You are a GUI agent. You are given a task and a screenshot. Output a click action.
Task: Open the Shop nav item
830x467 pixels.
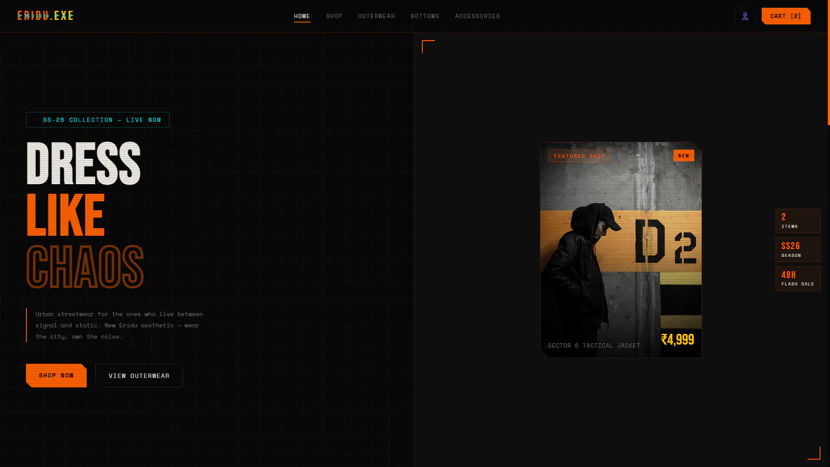click(x=334, y=16)
